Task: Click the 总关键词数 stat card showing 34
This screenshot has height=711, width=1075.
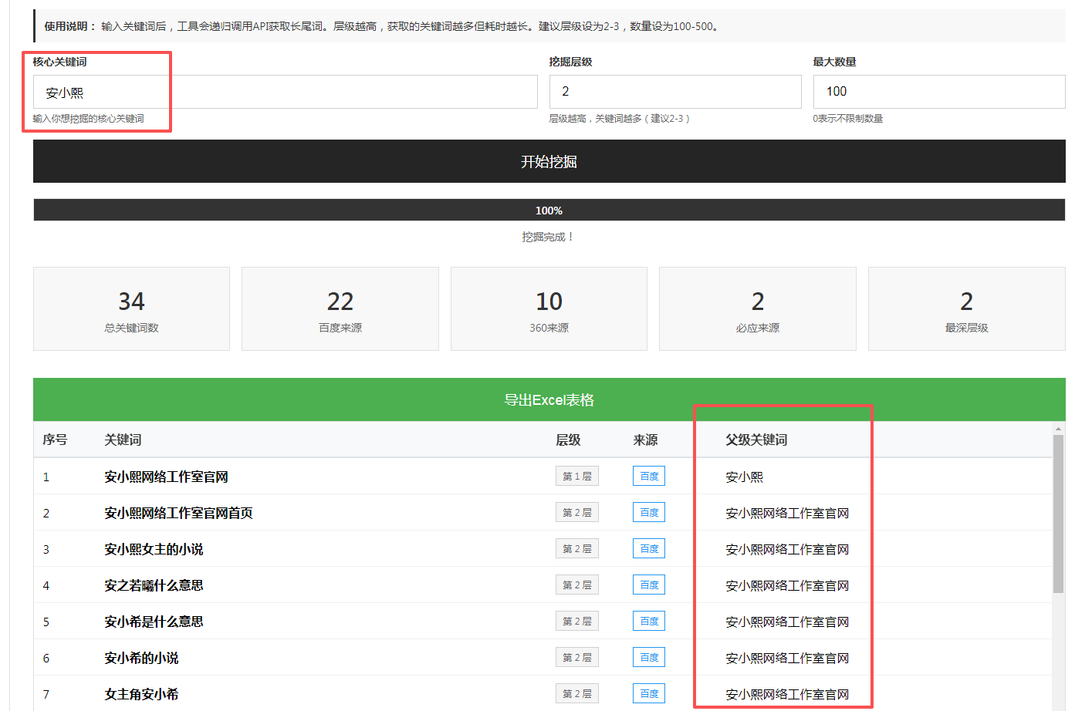Action: tap(131, 308)
